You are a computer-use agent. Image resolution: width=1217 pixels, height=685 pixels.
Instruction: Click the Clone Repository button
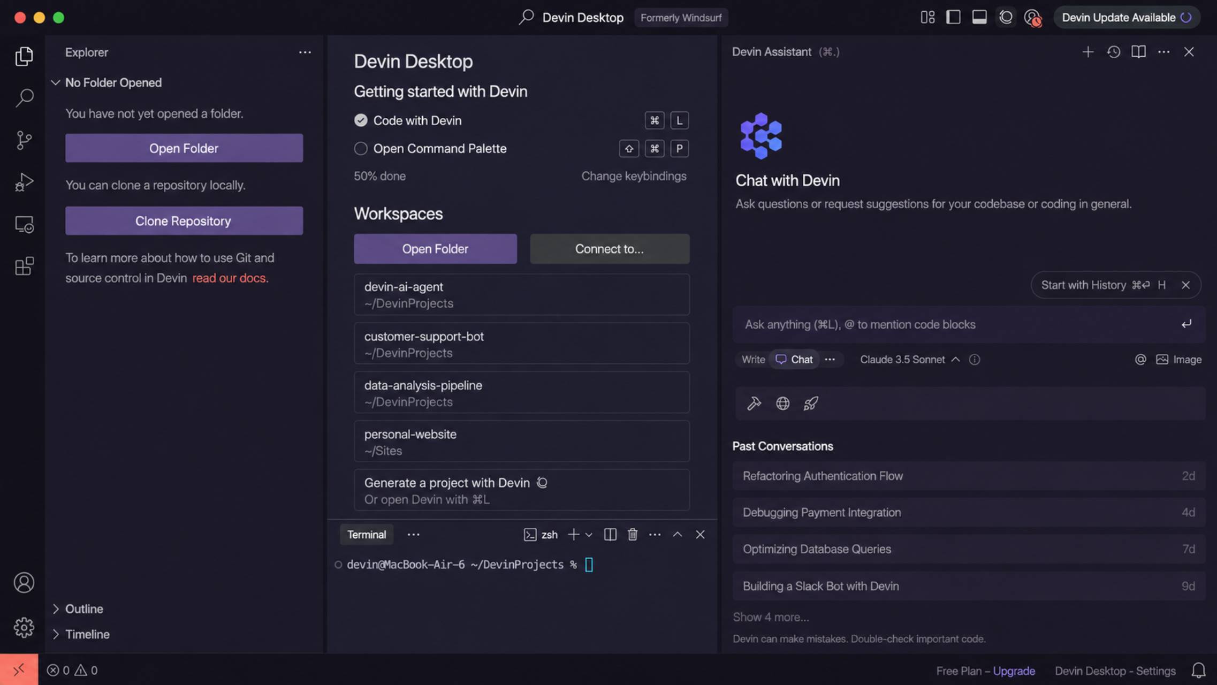click(x=184, y=221)
